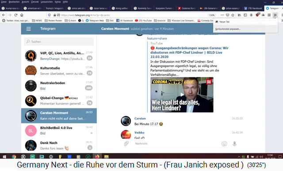Record a voice message with the microphone icon

[x=234, y=144]
